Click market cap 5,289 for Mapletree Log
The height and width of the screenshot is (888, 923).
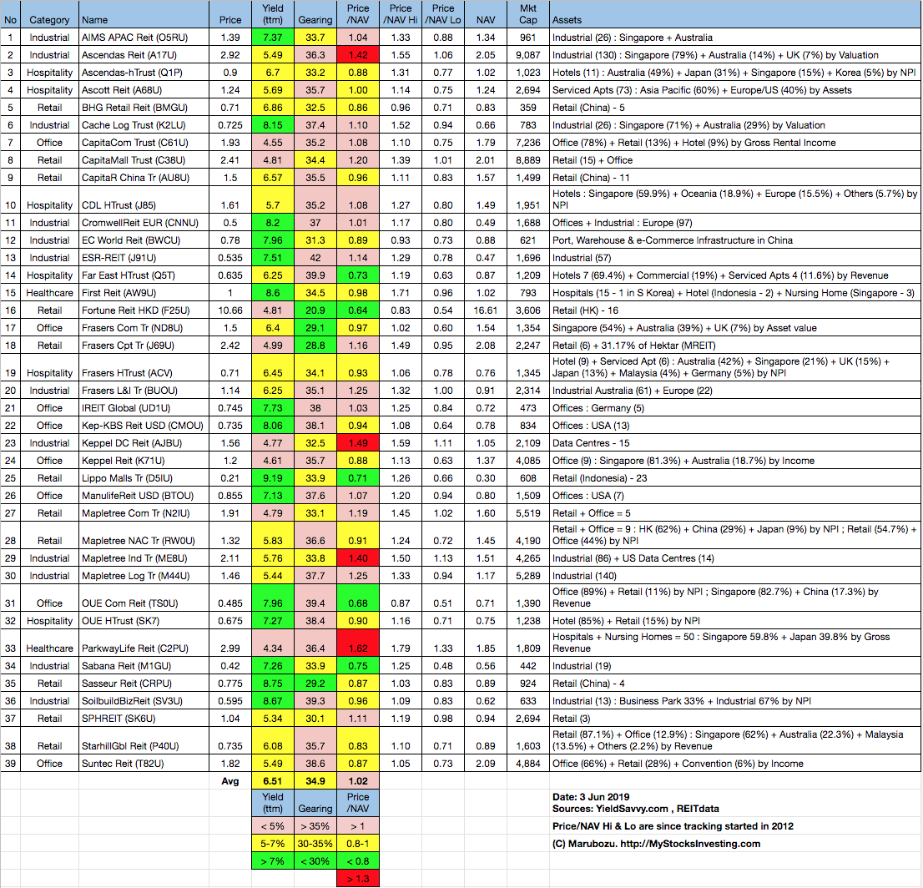(x=528, y=576)
